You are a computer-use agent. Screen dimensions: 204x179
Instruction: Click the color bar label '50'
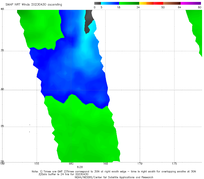click(163, 7)
